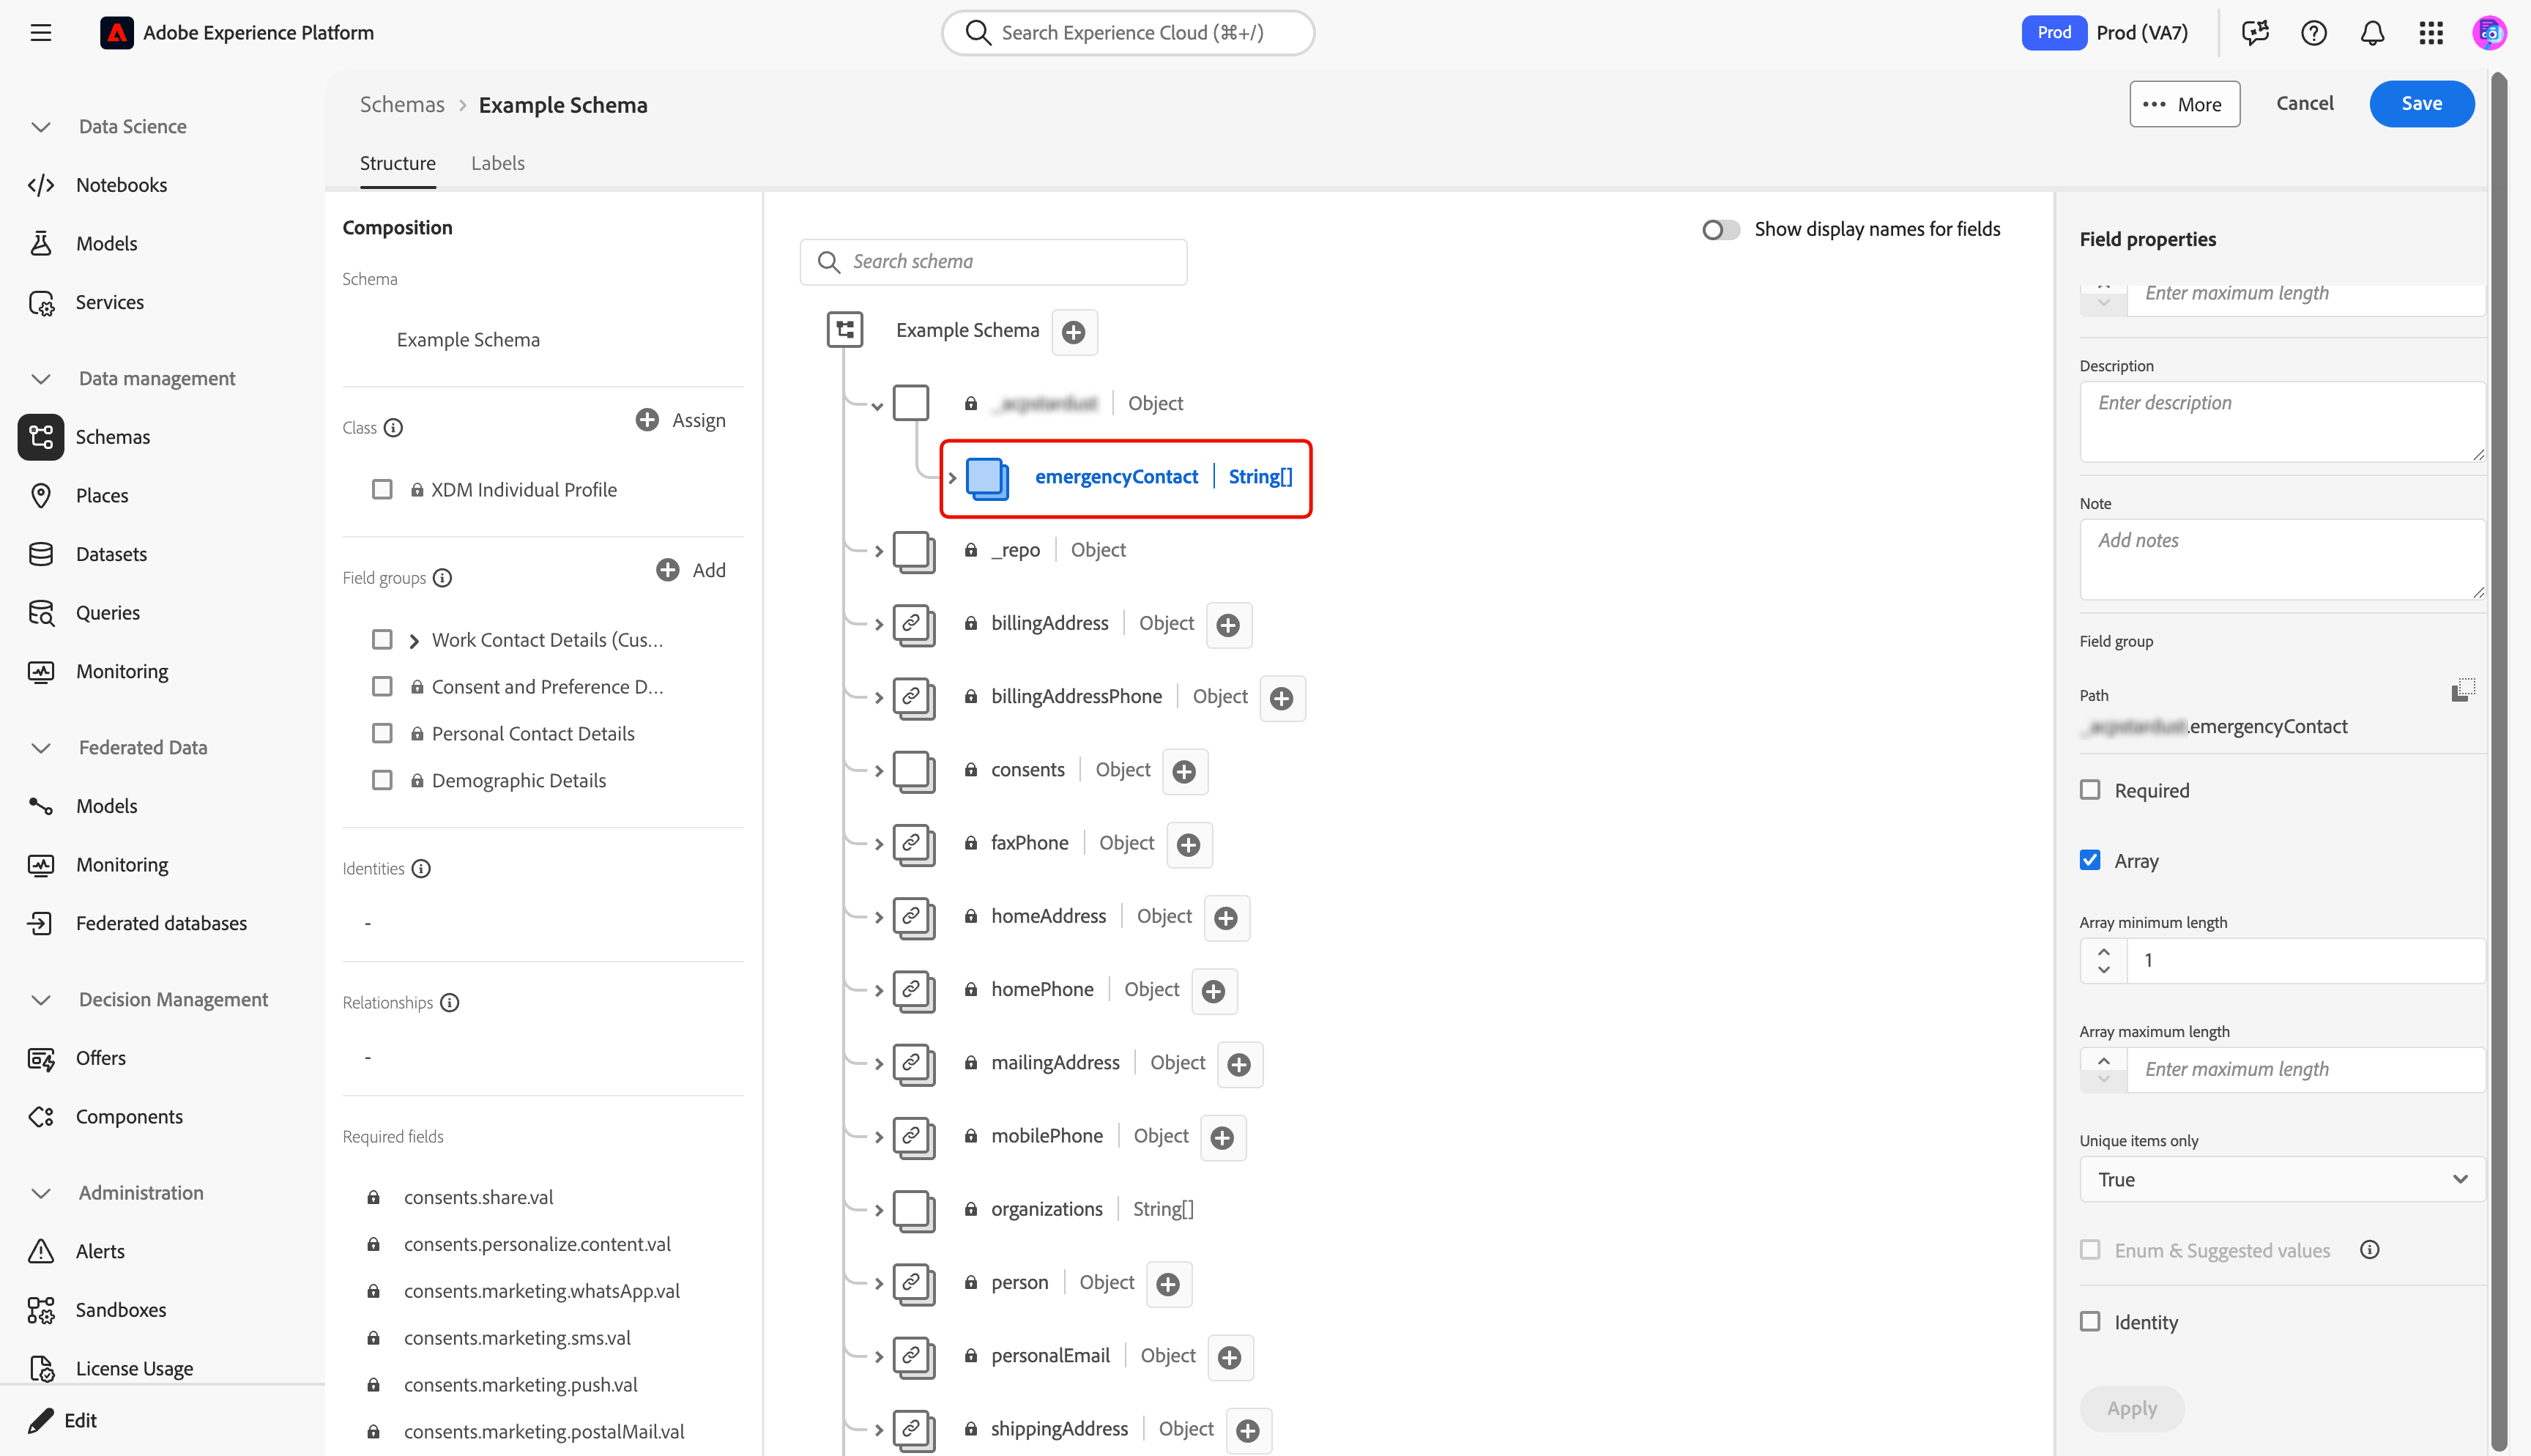The image size is (2531, 1456).
Task: Open the app switcher grid icon
Action: click(2431, 33)
